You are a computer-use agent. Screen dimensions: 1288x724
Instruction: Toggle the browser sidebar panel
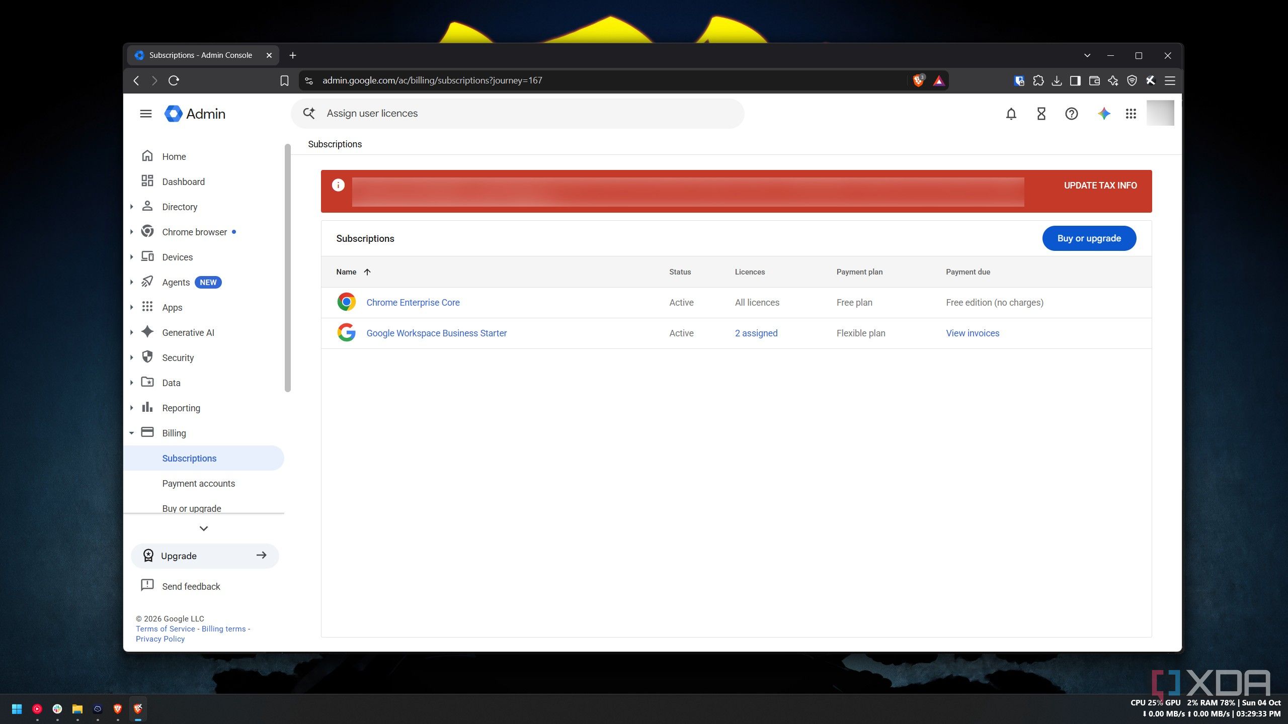(x=1075, y=80)
